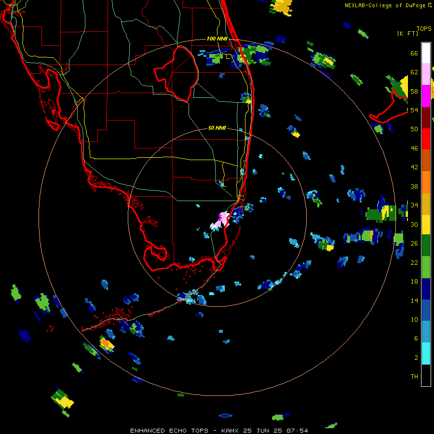
Task: Click the [K FT] units label
Action: click(x=407, y=33)
